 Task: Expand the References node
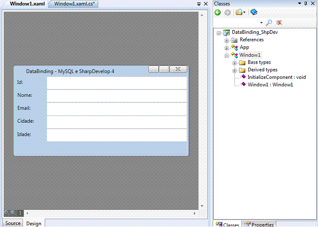click(x=227, y=40)
